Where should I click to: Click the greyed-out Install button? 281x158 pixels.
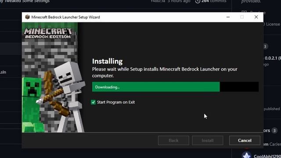point(208,140)
